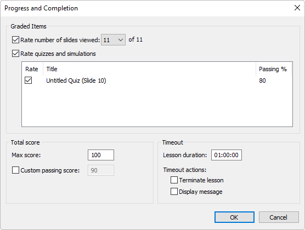This screenshot has height=230, width=305.
Task: Click the Rate column header
Action: 32,69
